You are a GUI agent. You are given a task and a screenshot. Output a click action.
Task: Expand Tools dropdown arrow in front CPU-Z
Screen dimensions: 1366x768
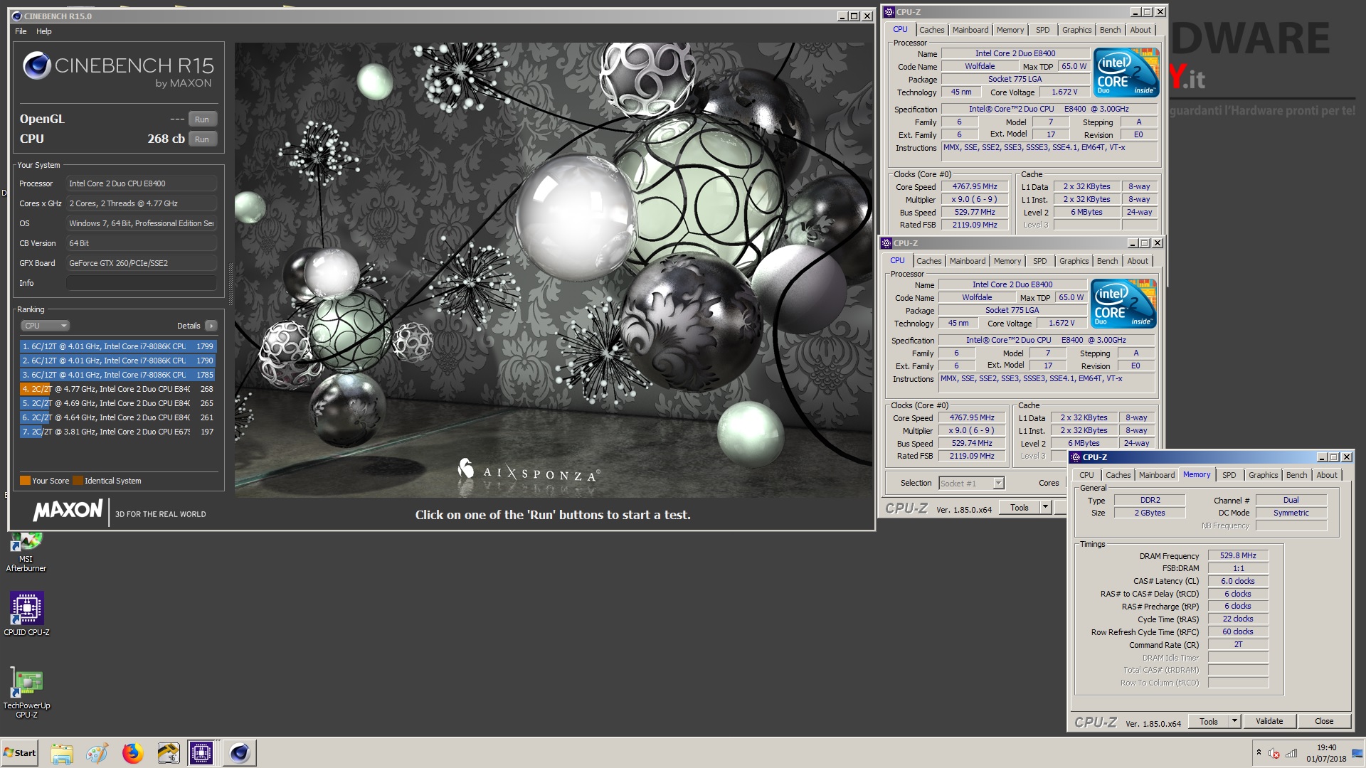pos(1234,722)
